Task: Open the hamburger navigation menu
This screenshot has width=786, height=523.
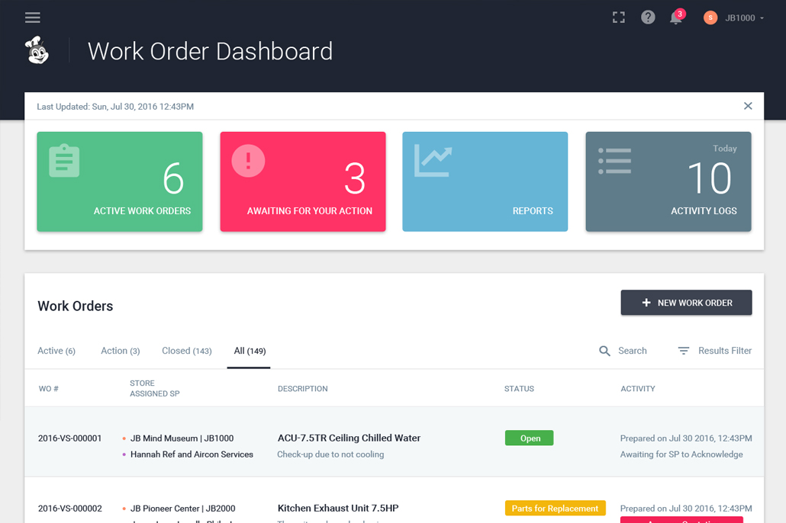Action: tap(33, 18)
